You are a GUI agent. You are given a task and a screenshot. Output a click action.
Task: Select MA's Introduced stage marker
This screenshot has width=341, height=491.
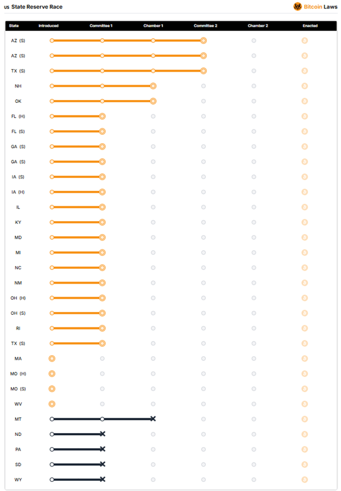click(x=52, y=359)
